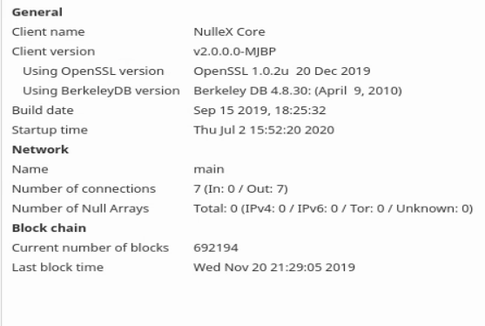
Task: Select the NulleX Core client name value
Action: (x=229, y=32)
